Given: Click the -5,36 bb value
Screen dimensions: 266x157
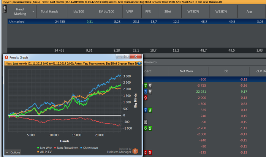Looking at the screenshot, I should pyautogui.click(x=243, y=86).
